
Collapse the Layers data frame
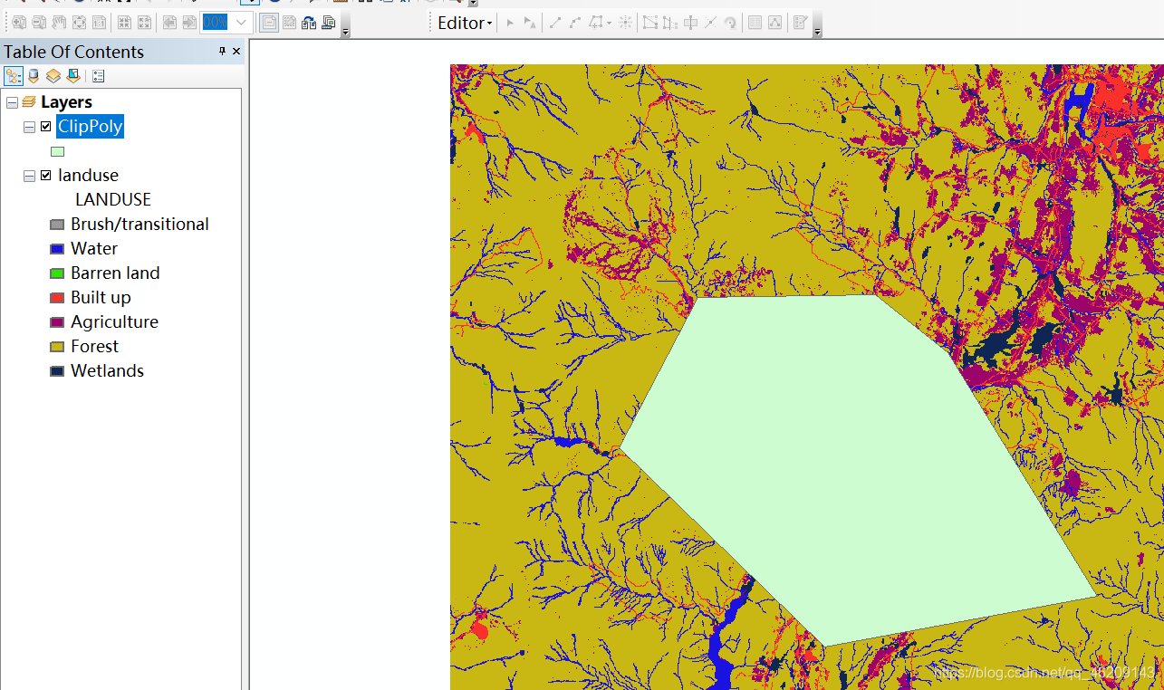pyautogui.click(x=11, y=102)
